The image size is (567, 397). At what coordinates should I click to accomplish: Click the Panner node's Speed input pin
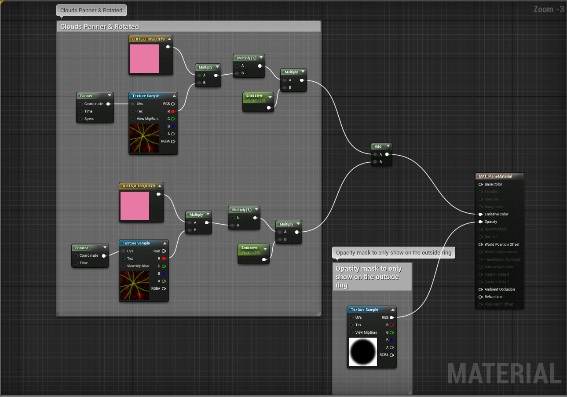[x=80, y=119]
